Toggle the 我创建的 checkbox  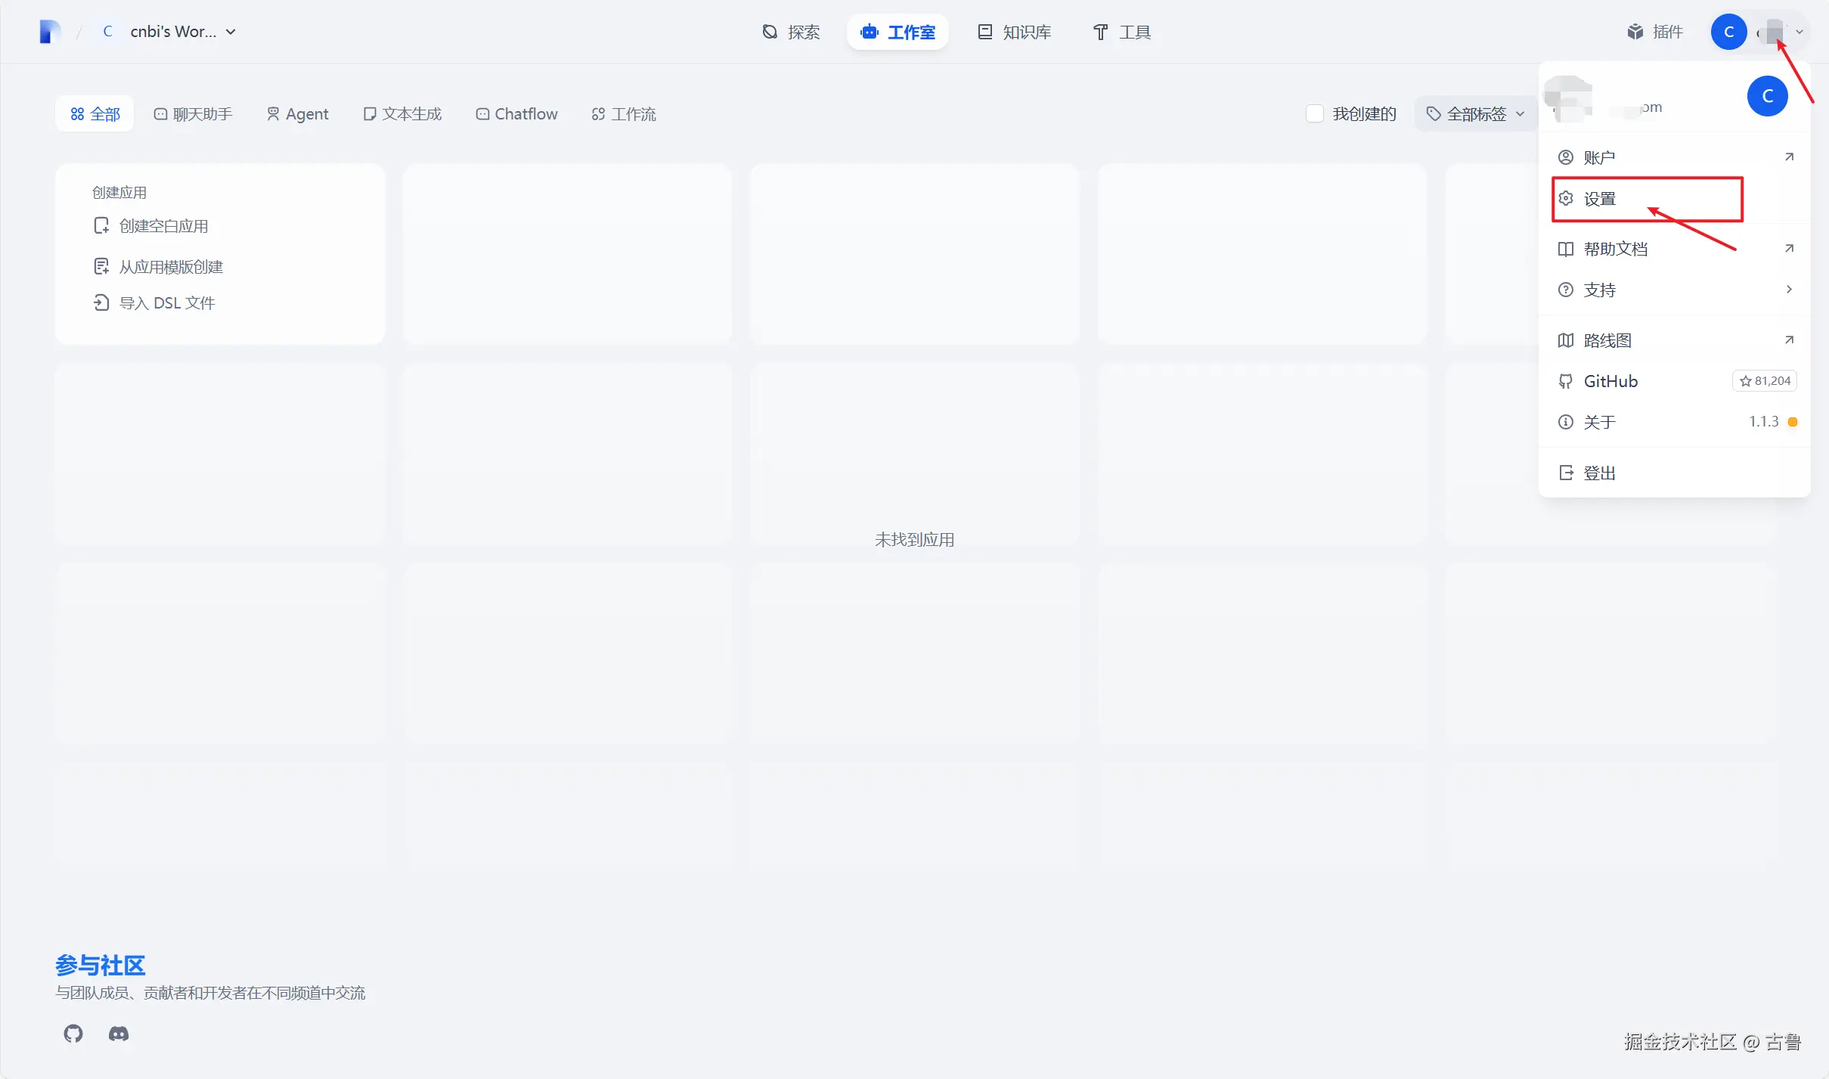pyautogui.click(x=1315, y=113)
